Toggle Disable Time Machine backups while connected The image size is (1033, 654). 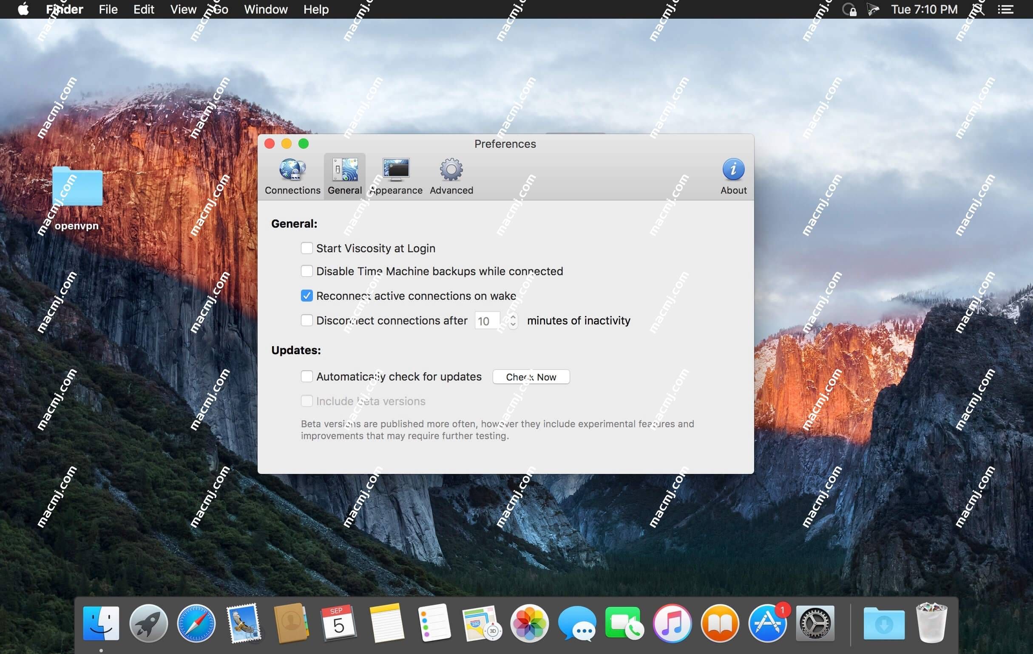(x=306, y=271)
